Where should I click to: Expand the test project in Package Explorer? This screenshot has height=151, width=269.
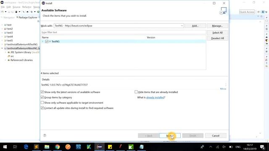click(2, 25)
